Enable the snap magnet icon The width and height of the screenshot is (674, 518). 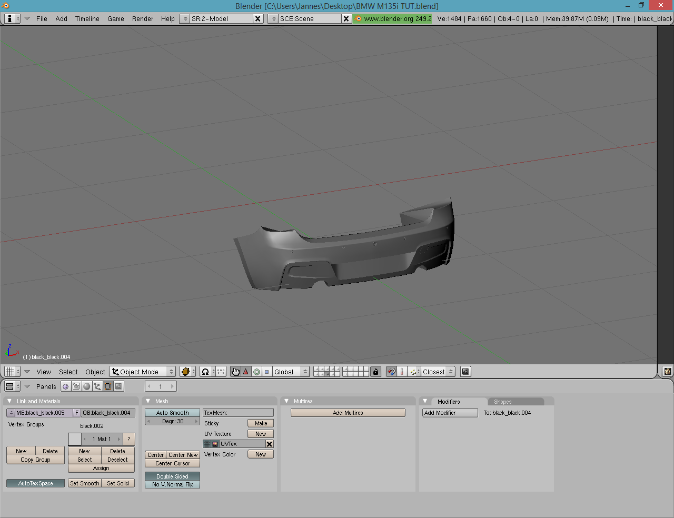point(391,372)
